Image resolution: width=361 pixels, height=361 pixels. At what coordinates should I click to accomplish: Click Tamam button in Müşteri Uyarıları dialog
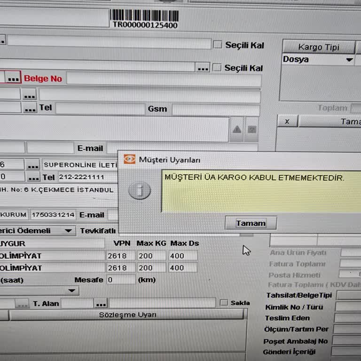point(251,223)
